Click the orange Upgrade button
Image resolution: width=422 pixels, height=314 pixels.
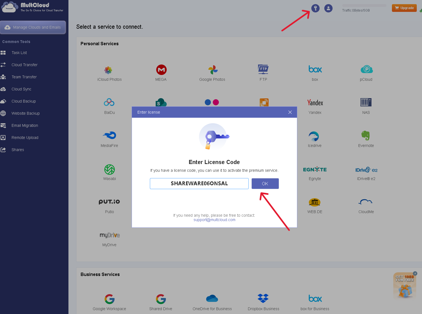point(404,8)
